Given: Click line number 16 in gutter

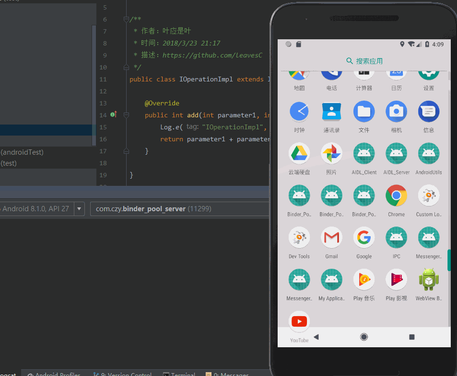Looking at the screenshot, I should [103, 139].
